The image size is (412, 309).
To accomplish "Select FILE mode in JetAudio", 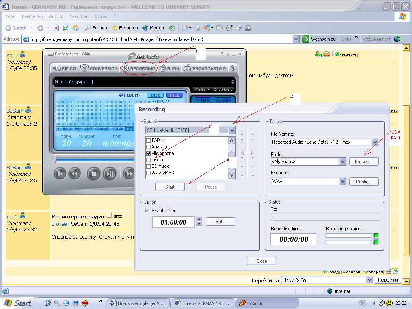I will (175, 95).
